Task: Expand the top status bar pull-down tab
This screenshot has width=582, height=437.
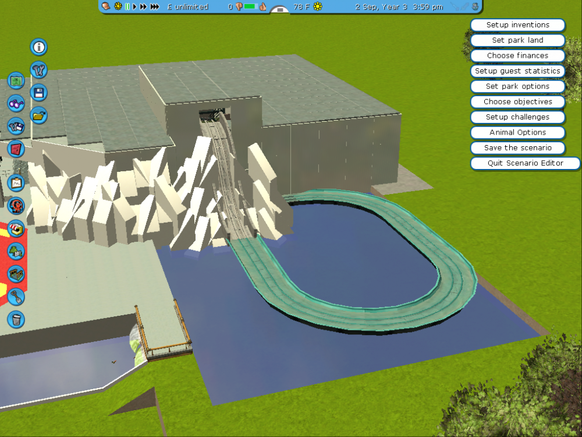Action: tap(280, 10)
